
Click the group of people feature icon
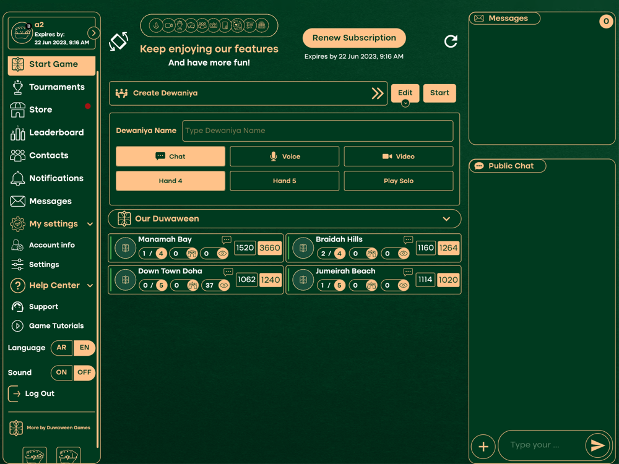pos(202,25)
